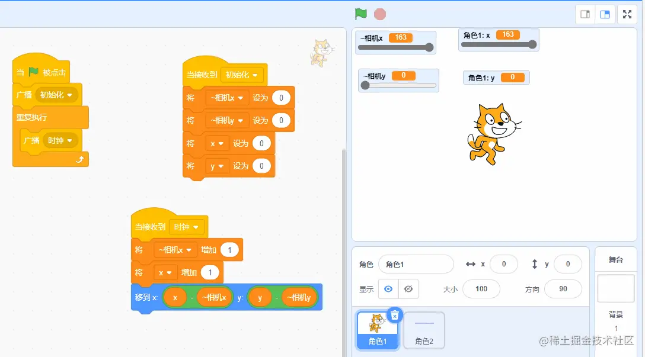This screenshot has height=357, width=645.
Task: Open x variable dropdown in 增加 block
Action: point(165,272)
